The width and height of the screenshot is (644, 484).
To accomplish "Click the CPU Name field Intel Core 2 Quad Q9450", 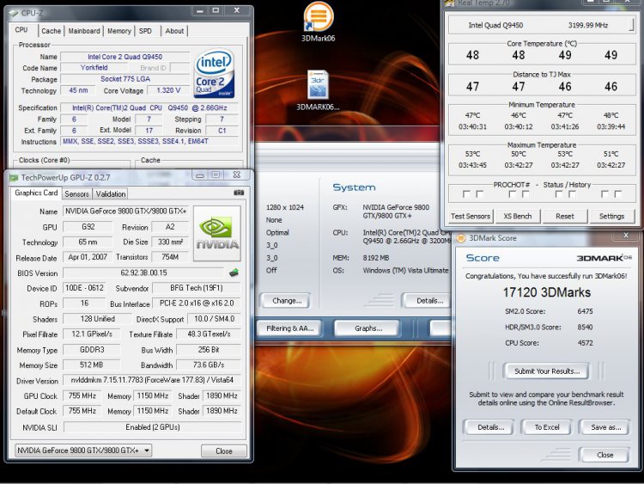I will pos(125,57).
